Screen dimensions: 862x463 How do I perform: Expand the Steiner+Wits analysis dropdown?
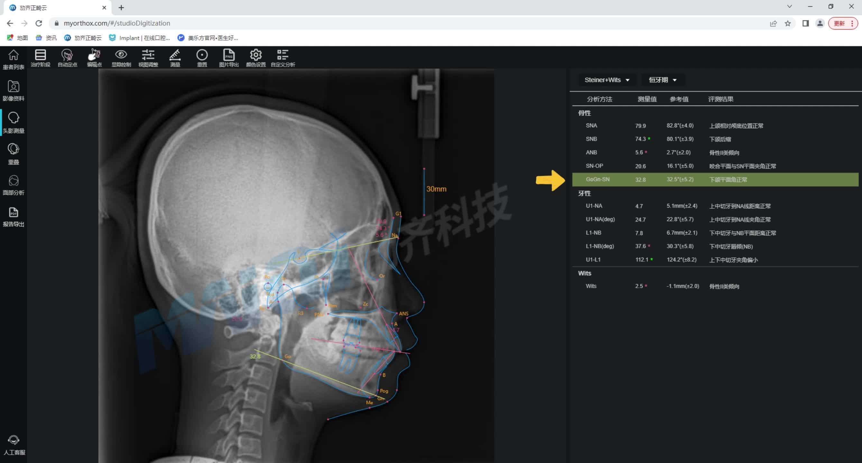pos(607,80)
